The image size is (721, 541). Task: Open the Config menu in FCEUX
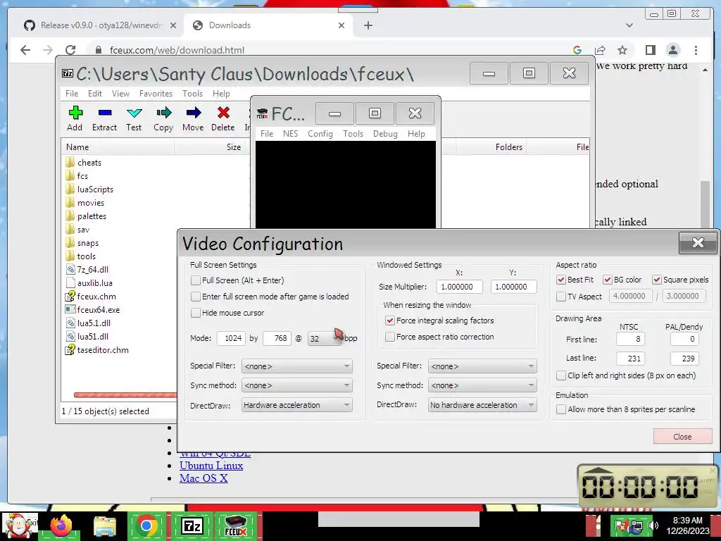tap(320, 133)
